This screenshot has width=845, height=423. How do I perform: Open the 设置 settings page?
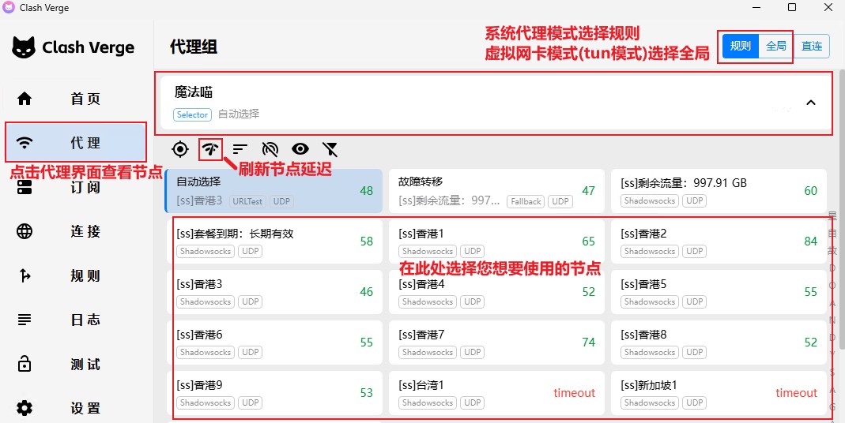point(75,408)
